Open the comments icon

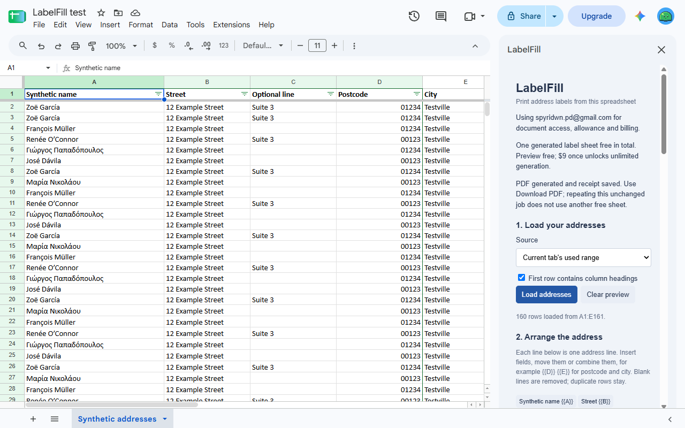click(x=441, y=16)
